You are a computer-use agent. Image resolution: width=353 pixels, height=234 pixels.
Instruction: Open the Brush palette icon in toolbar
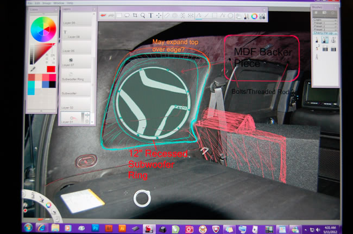click(247, 16)
